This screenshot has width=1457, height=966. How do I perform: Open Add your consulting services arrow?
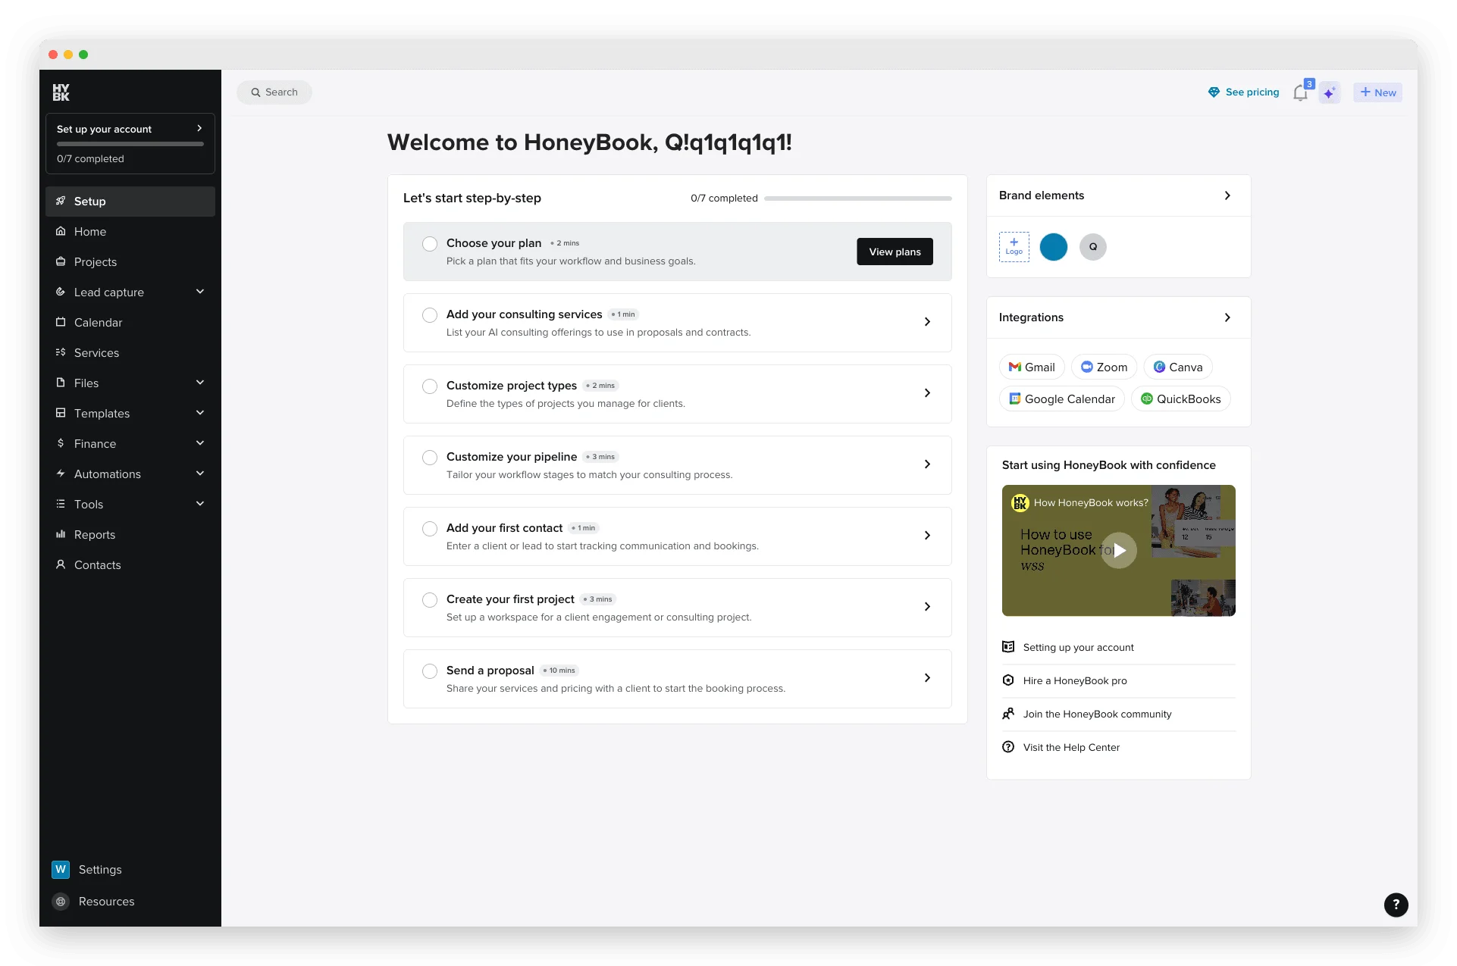[927, 322]
